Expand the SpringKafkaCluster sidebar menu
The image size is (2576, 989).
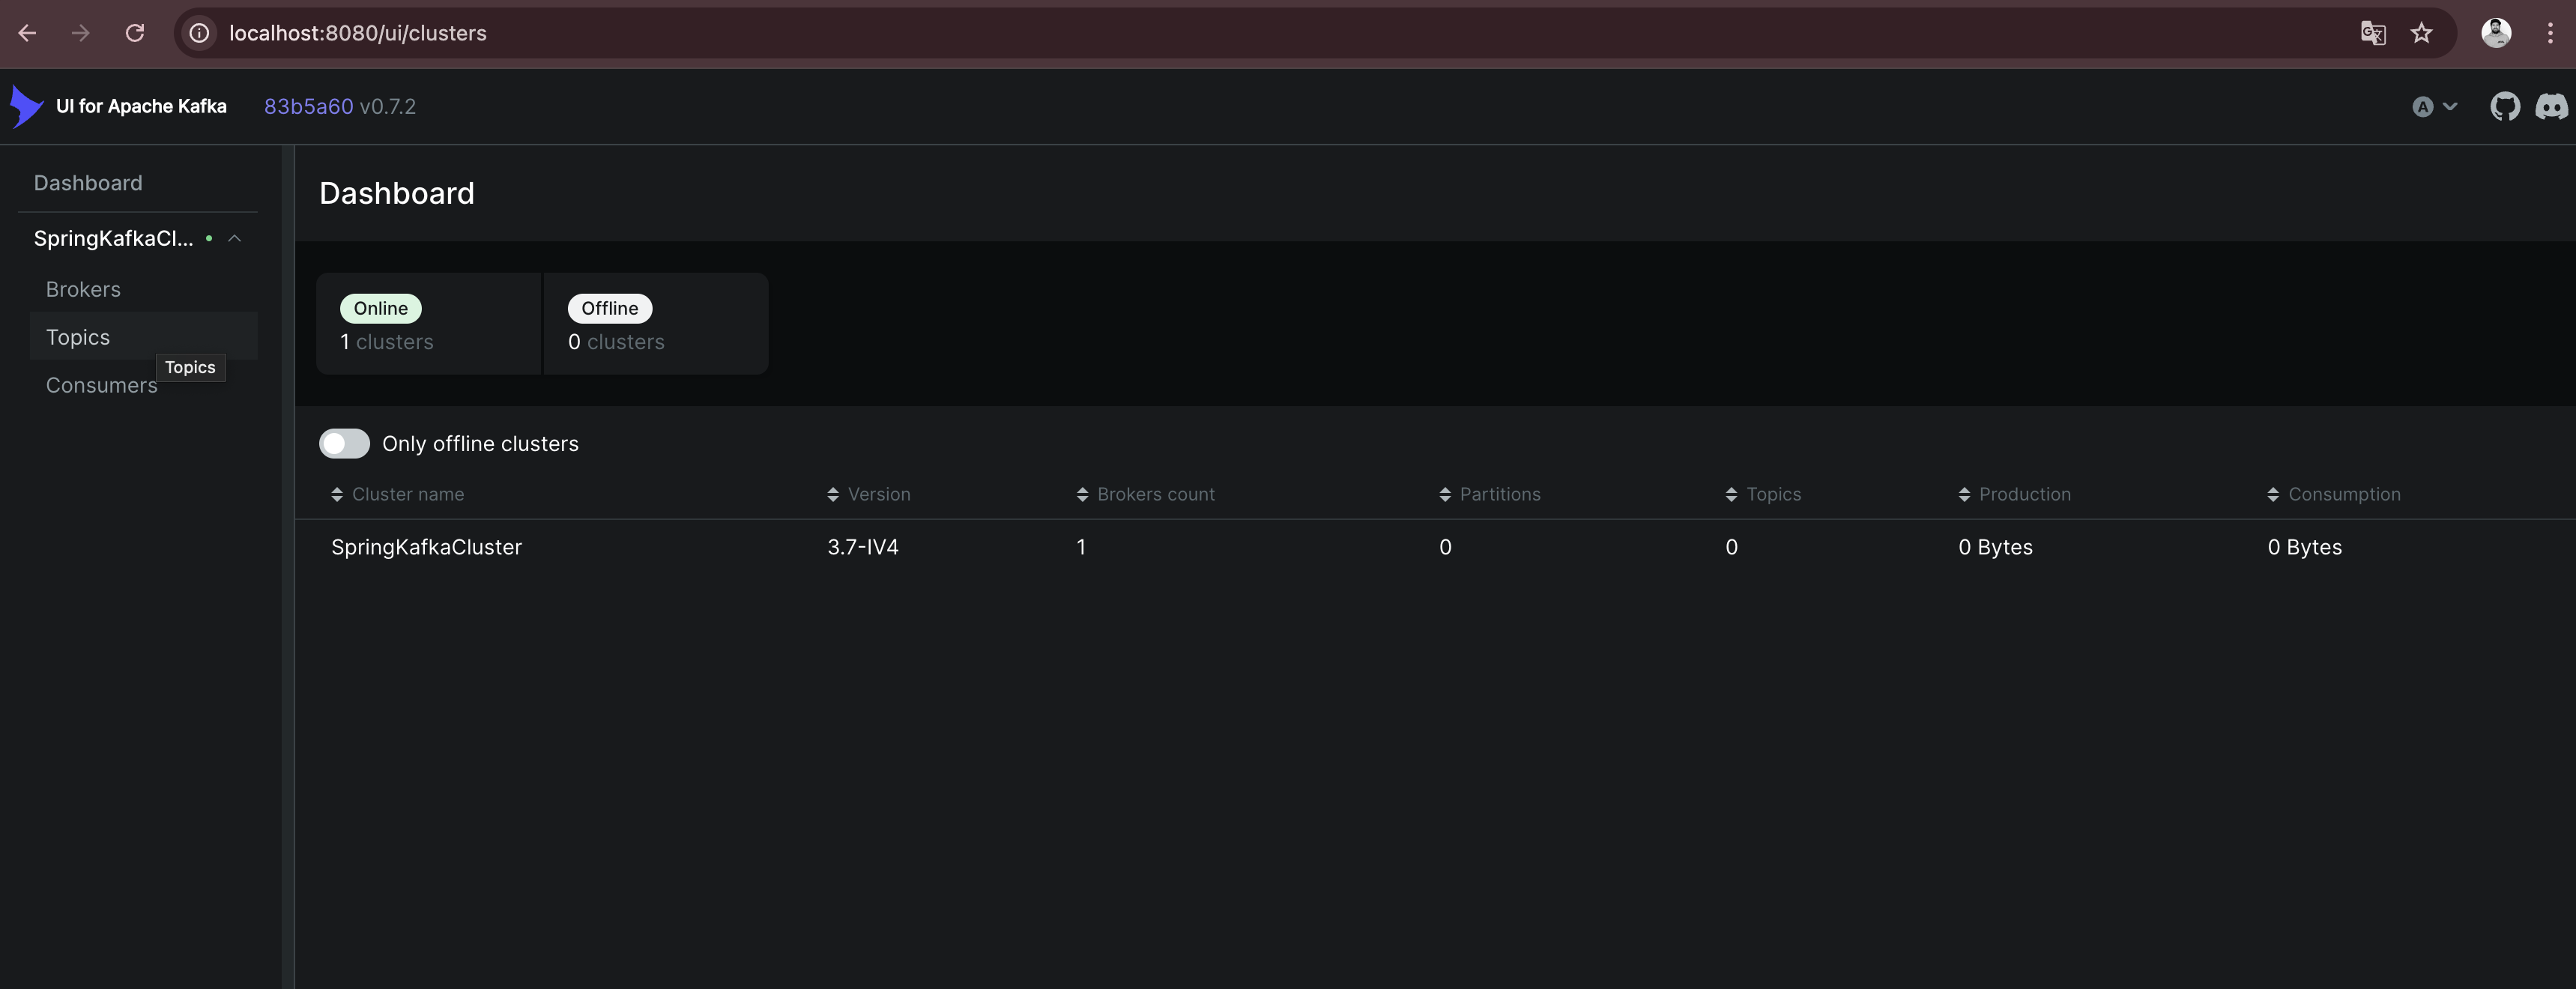pyautogui.click(x=235, y=238)
